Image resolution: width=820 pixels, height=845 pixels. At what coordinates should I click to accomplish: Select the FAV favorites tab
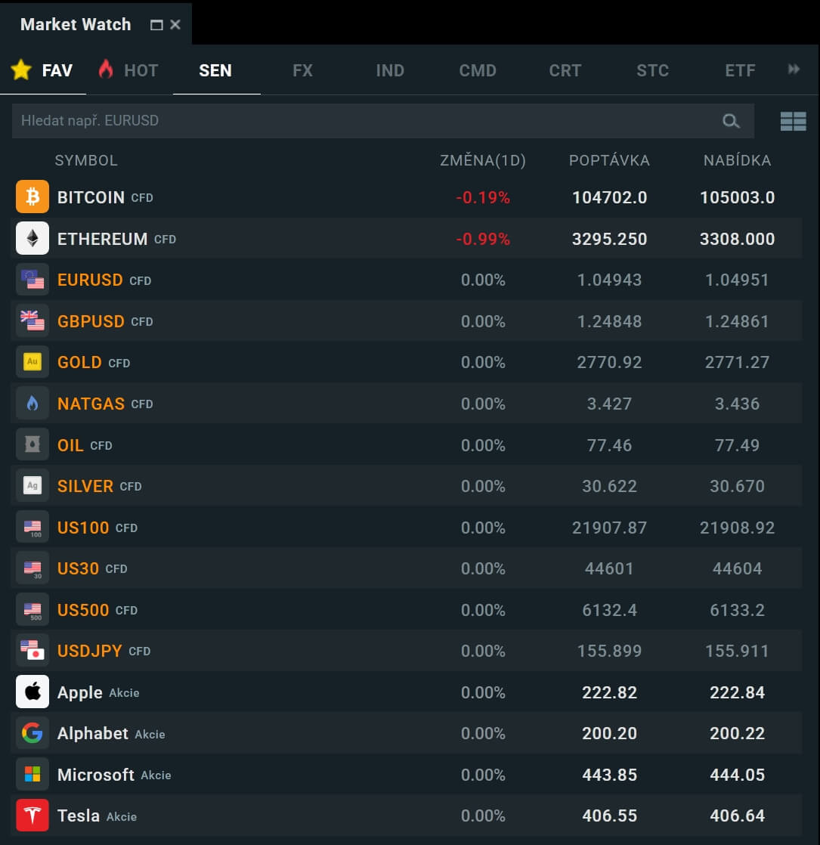point(43,70)
